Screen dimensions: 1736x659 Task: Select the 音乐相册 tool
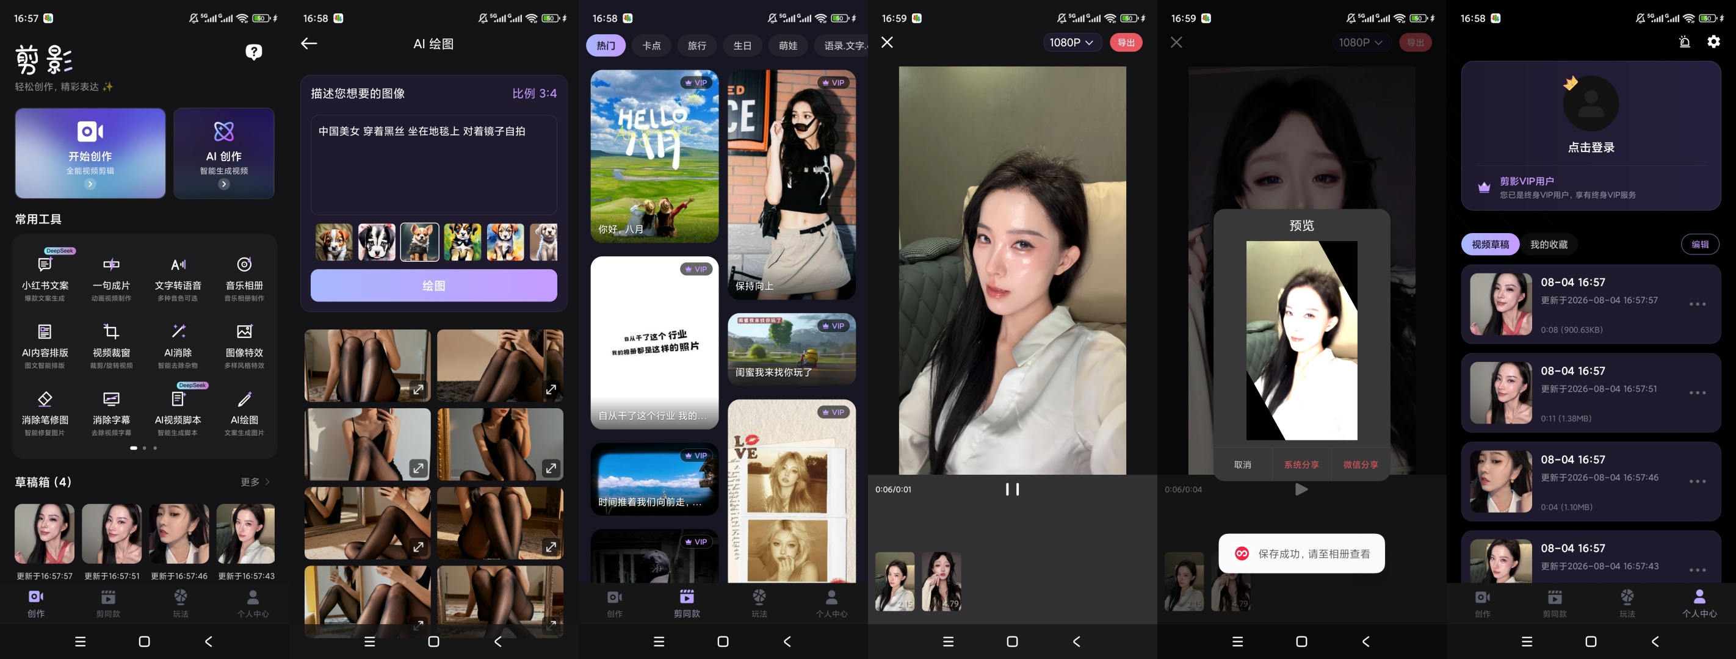click(x=244, y=279)
